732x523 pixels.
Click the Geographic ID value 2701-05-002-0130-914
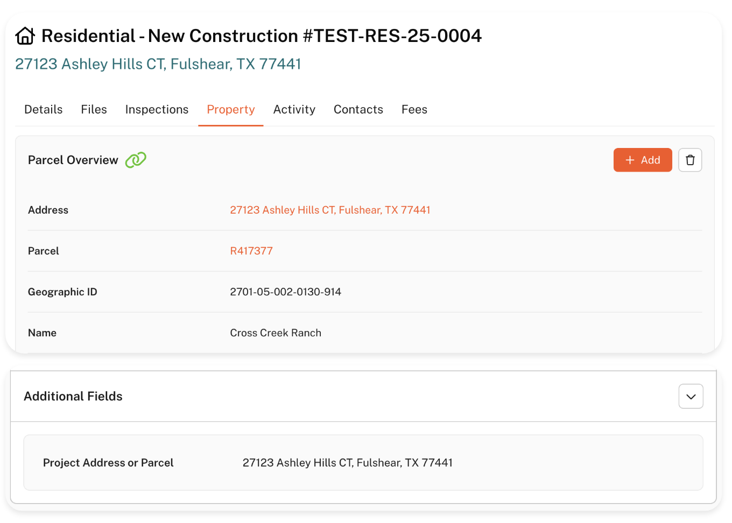point(285,292)
